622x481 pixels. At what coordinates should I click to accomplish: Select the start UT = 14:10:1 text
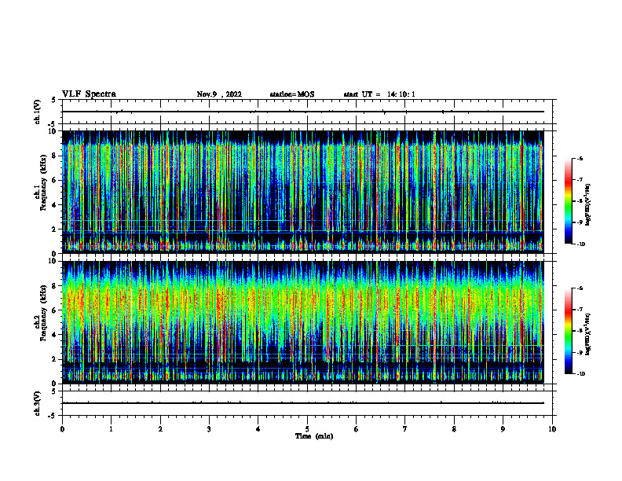(x=379, y=94)
